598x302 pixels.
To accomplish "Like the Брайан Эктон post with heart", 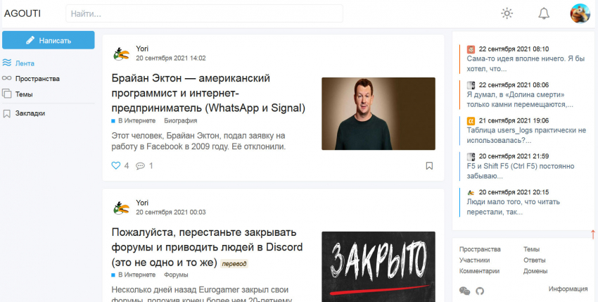I will 115,165.
